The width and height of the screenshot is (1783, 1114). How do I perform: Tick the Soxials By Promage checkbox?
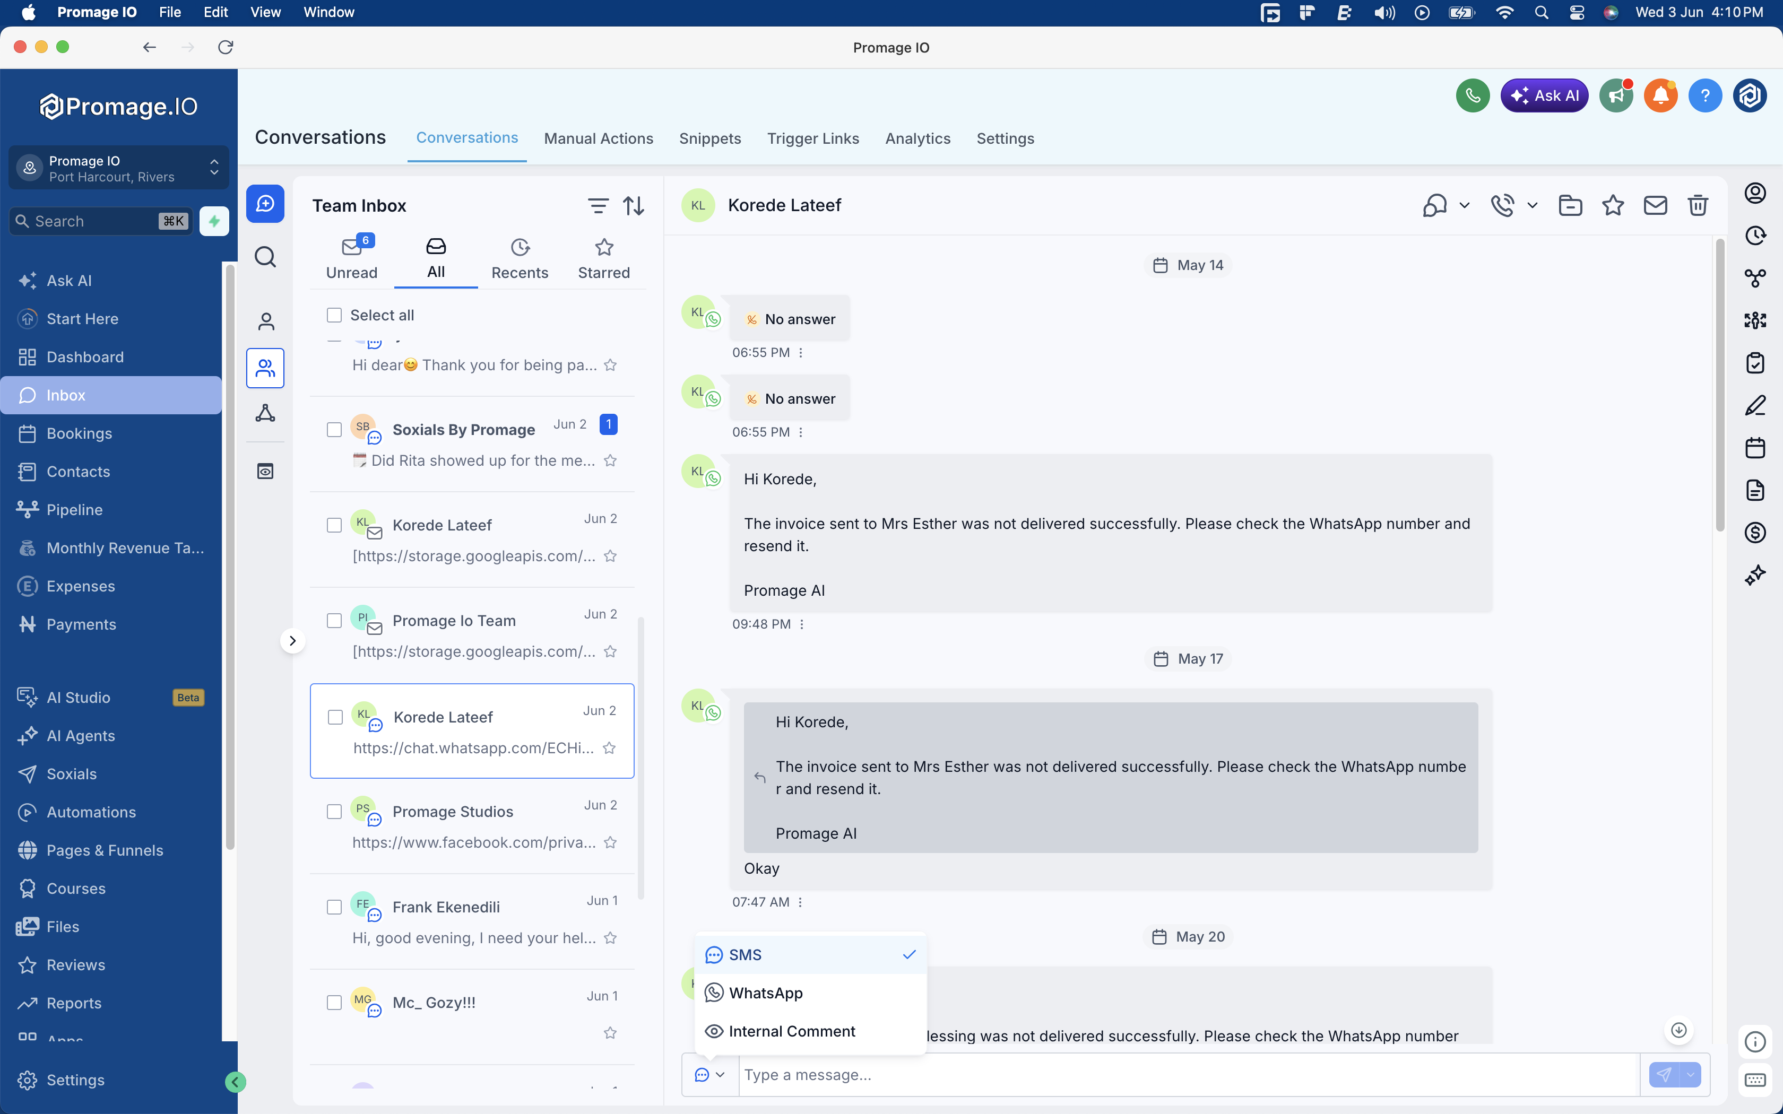point(334,430)
